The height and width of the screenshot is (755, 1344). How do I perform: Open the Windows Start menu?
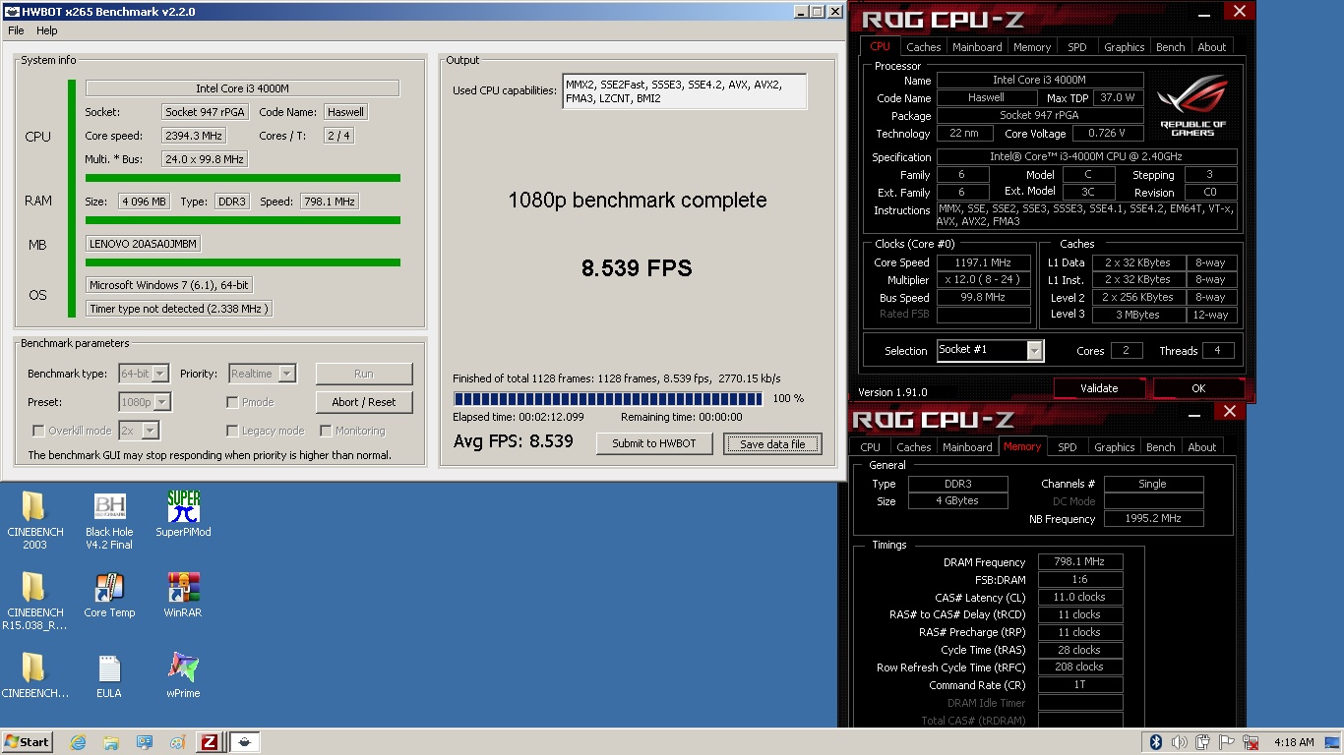pos(28,742)
